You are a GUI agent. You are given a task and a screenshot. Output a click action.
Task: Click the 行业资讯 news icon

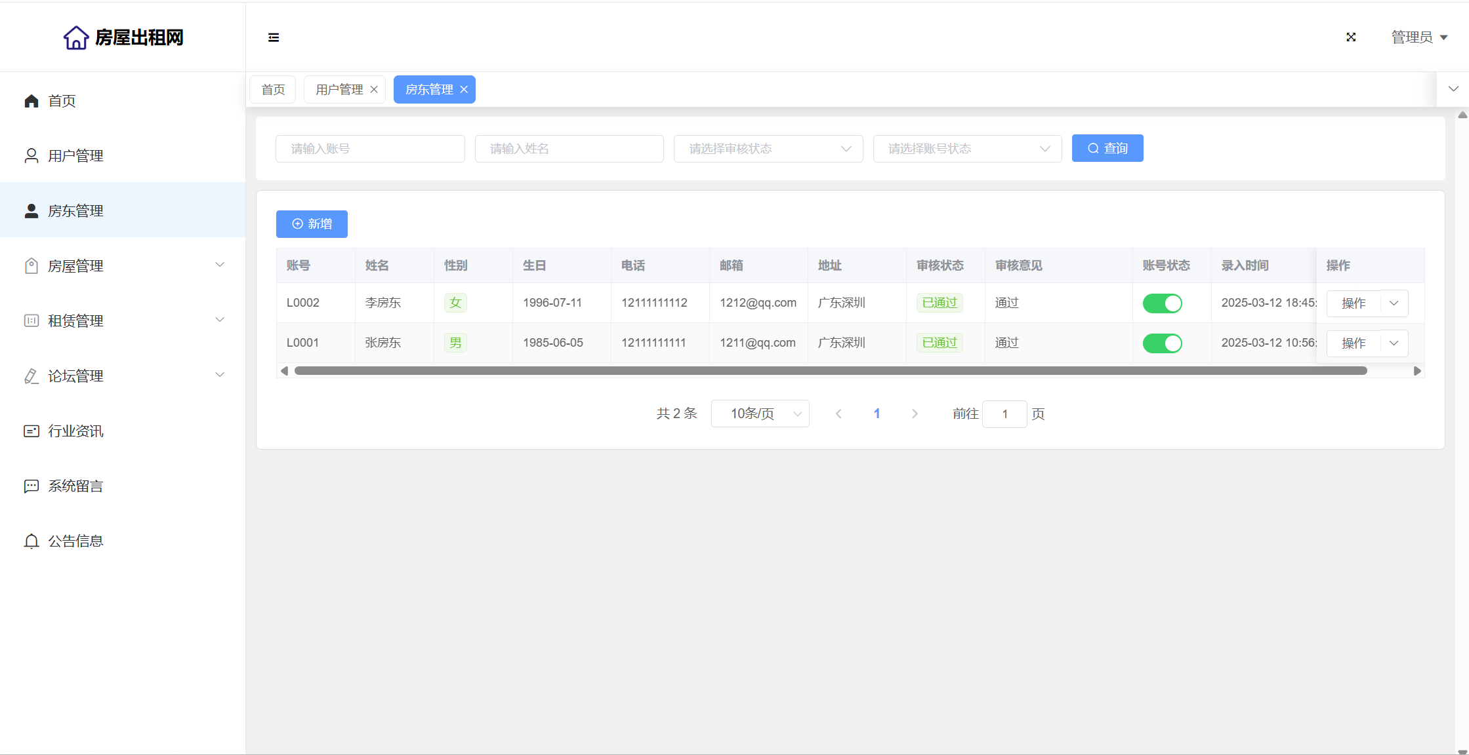tap(31, 431)
